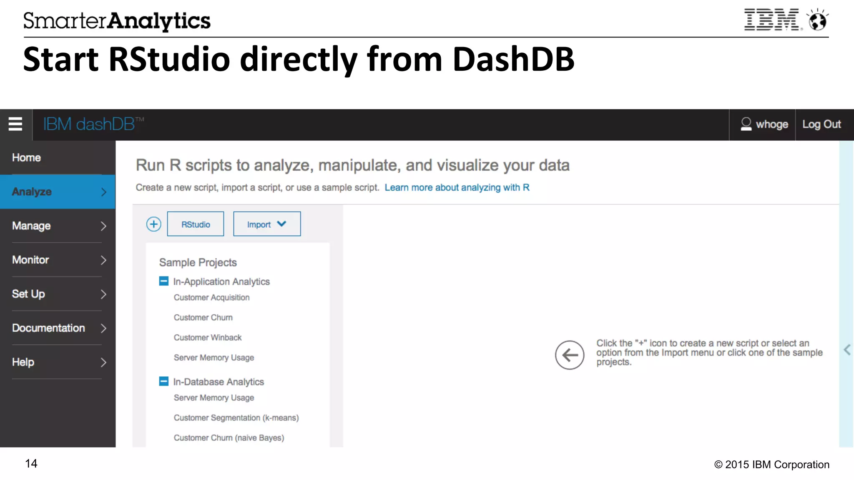
Task: Expand the Manage menu chevron
Action: point(104,226)
